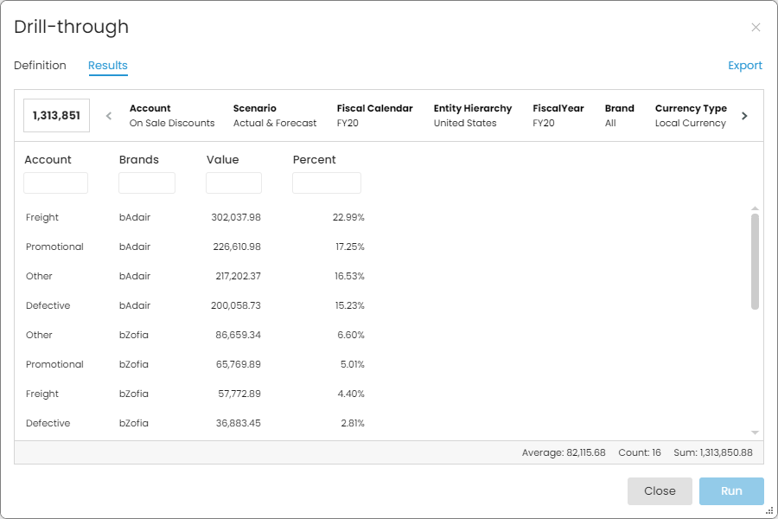Viewport: 778px width, 519px height.
Task: Click the Average: 82,115.68 summary
Action: tap(564, 452)
